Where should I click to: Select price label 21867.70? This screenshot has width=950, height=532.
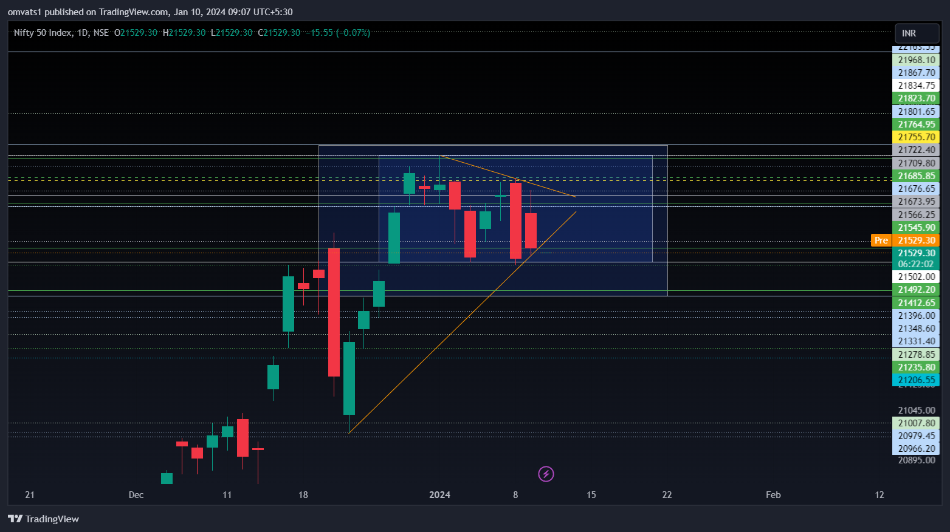pos(916,73)
